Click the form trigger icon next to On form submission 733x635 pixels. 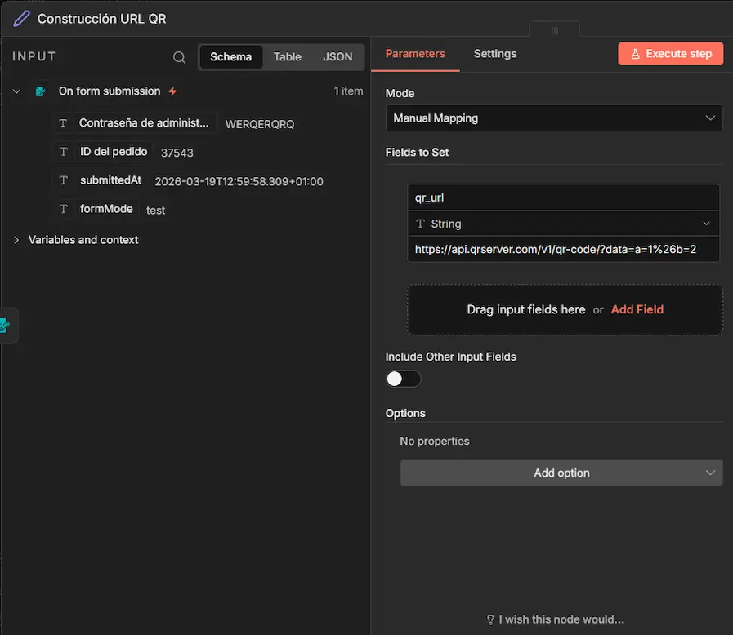click(x=40, y=91)
